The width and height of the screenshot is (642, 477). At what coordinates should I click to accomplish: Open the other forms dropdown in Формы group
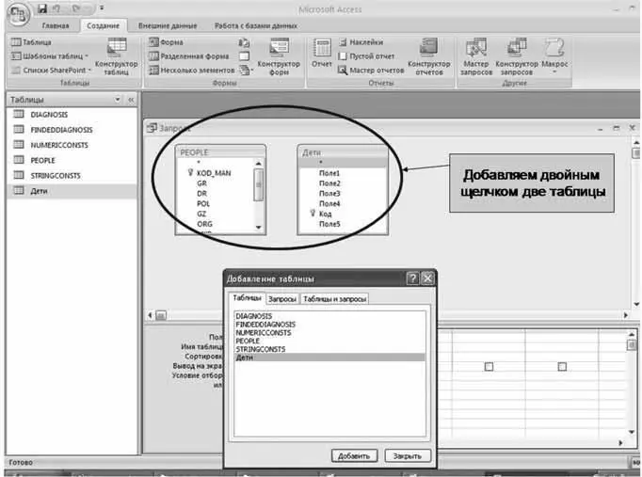(246, 70)
